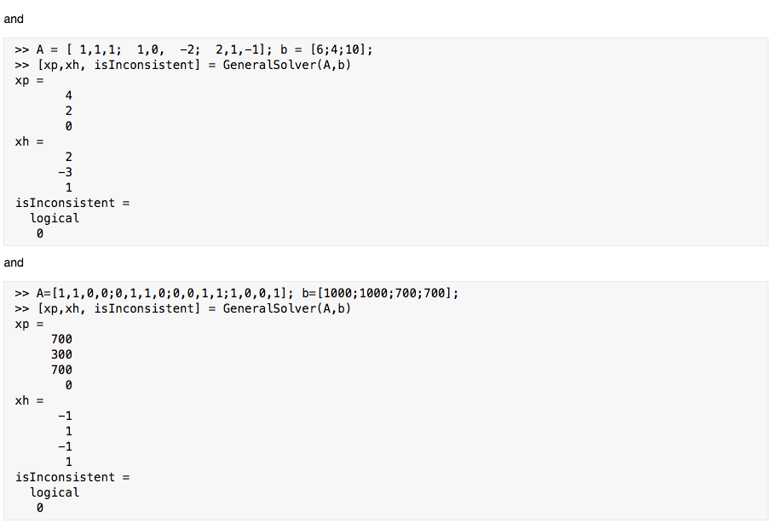The width and height of the screenshot is (783, 529).
Task: Click "isInconsistent =" in the second code block
Action: pyautogui.click(x=72, y=477)
